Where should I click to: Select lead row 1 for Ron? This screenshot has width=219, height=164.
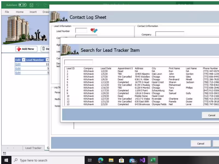[142, 71]
